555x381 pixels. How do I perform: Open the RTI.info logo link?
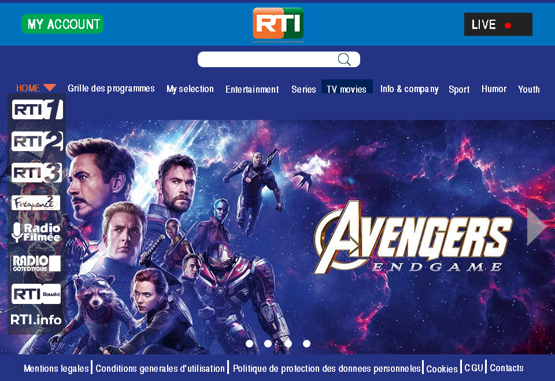pos(36,320)
